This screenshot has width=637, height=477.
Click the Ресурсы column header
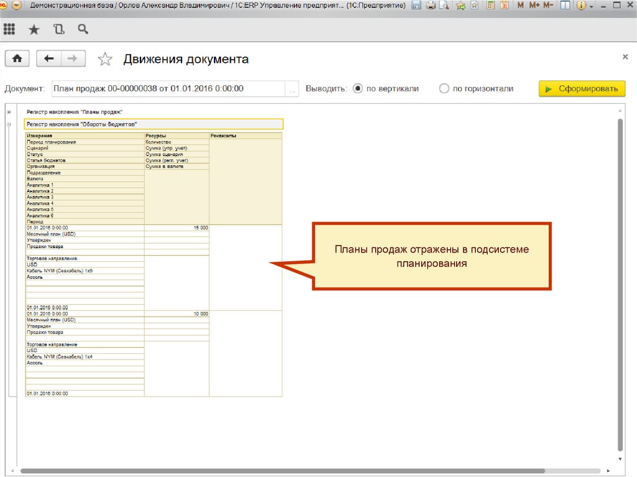pos(177,136)
